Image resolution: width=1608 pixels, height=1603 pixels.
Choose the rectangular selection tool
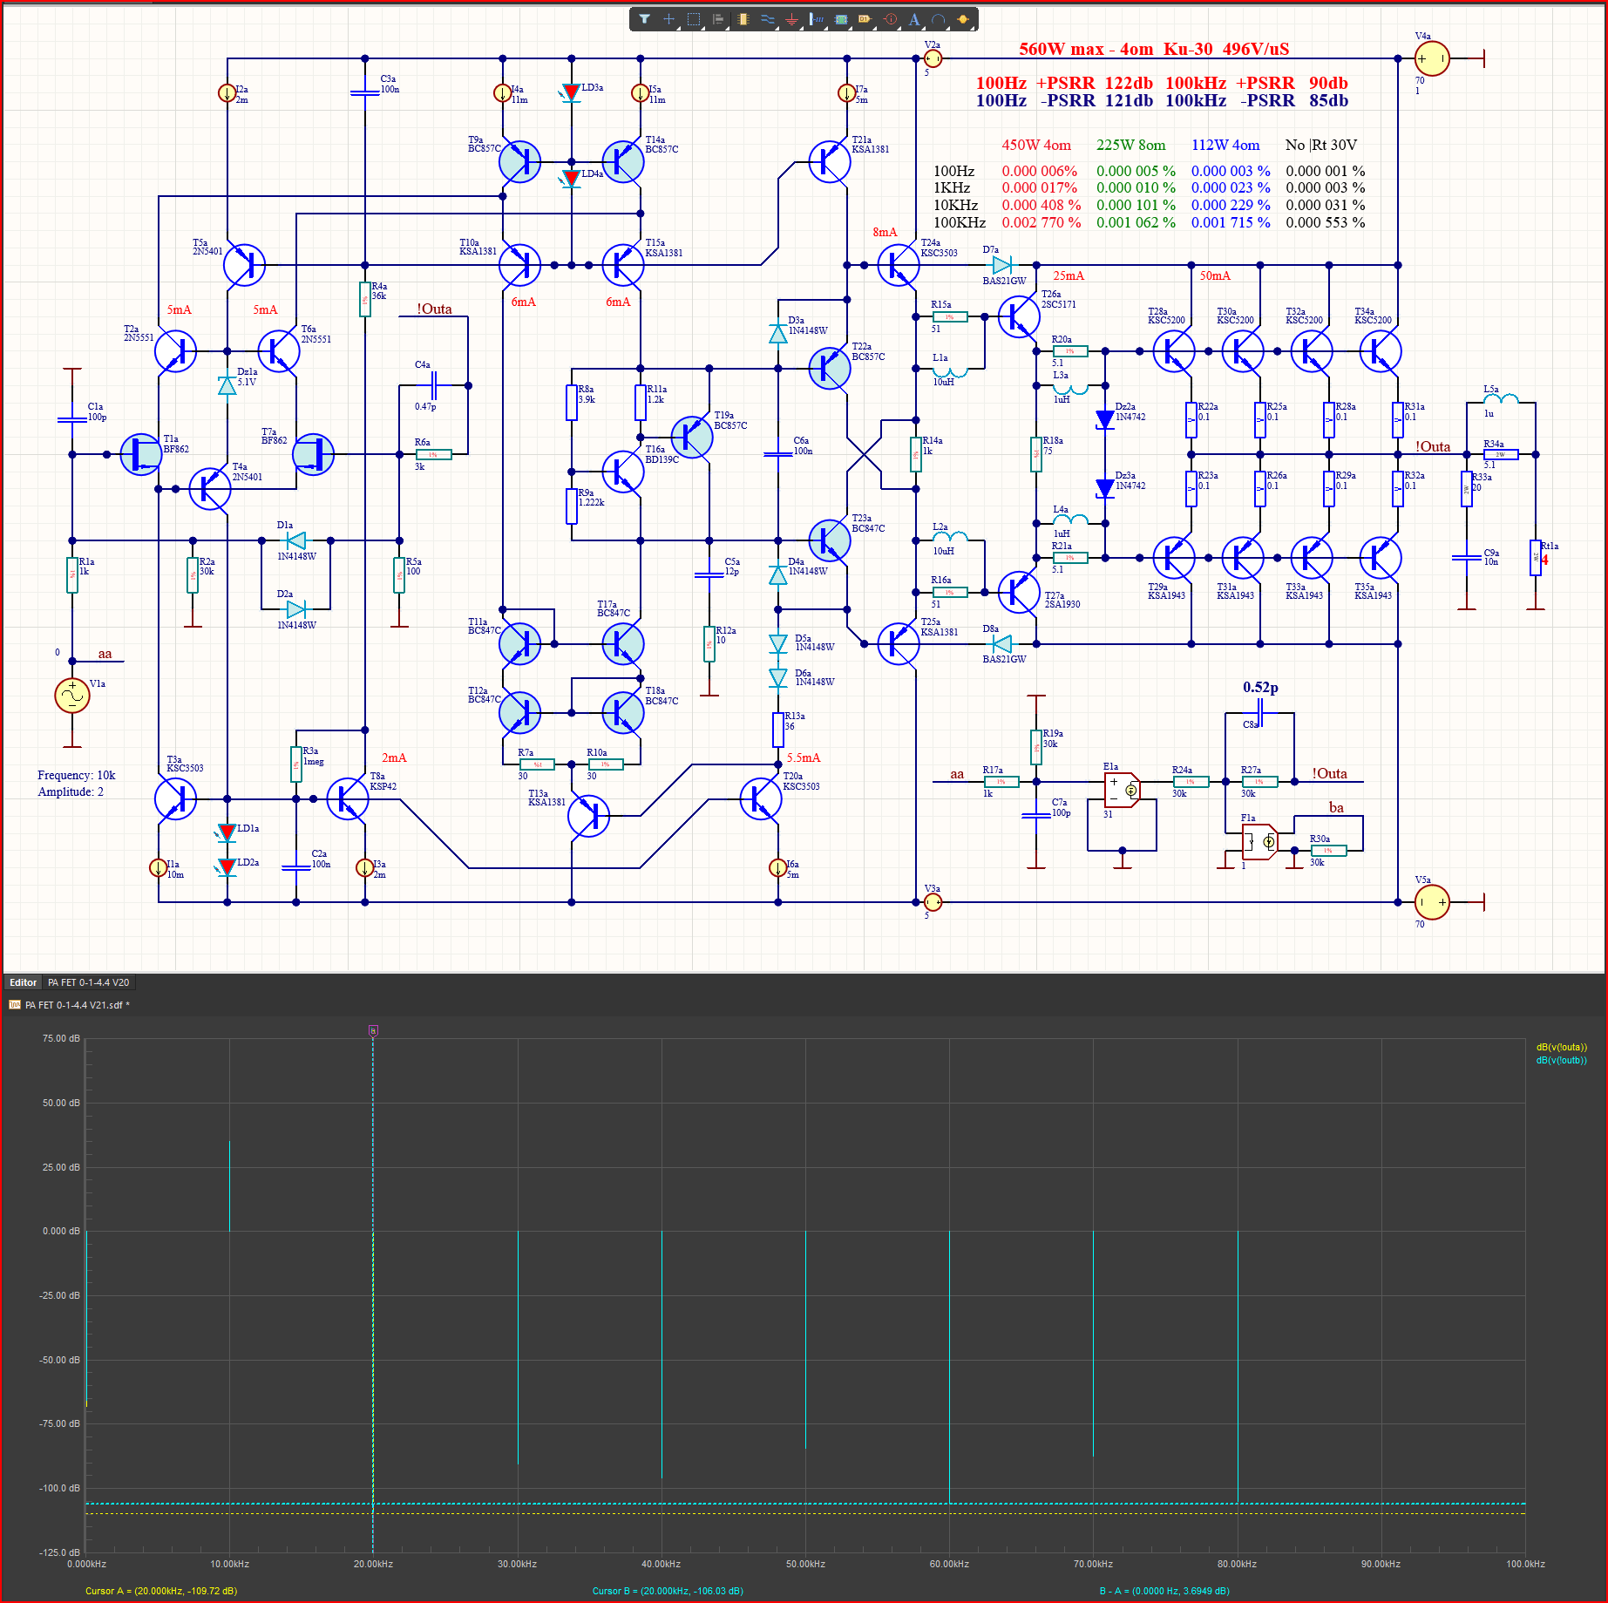[x=694, y=19]
